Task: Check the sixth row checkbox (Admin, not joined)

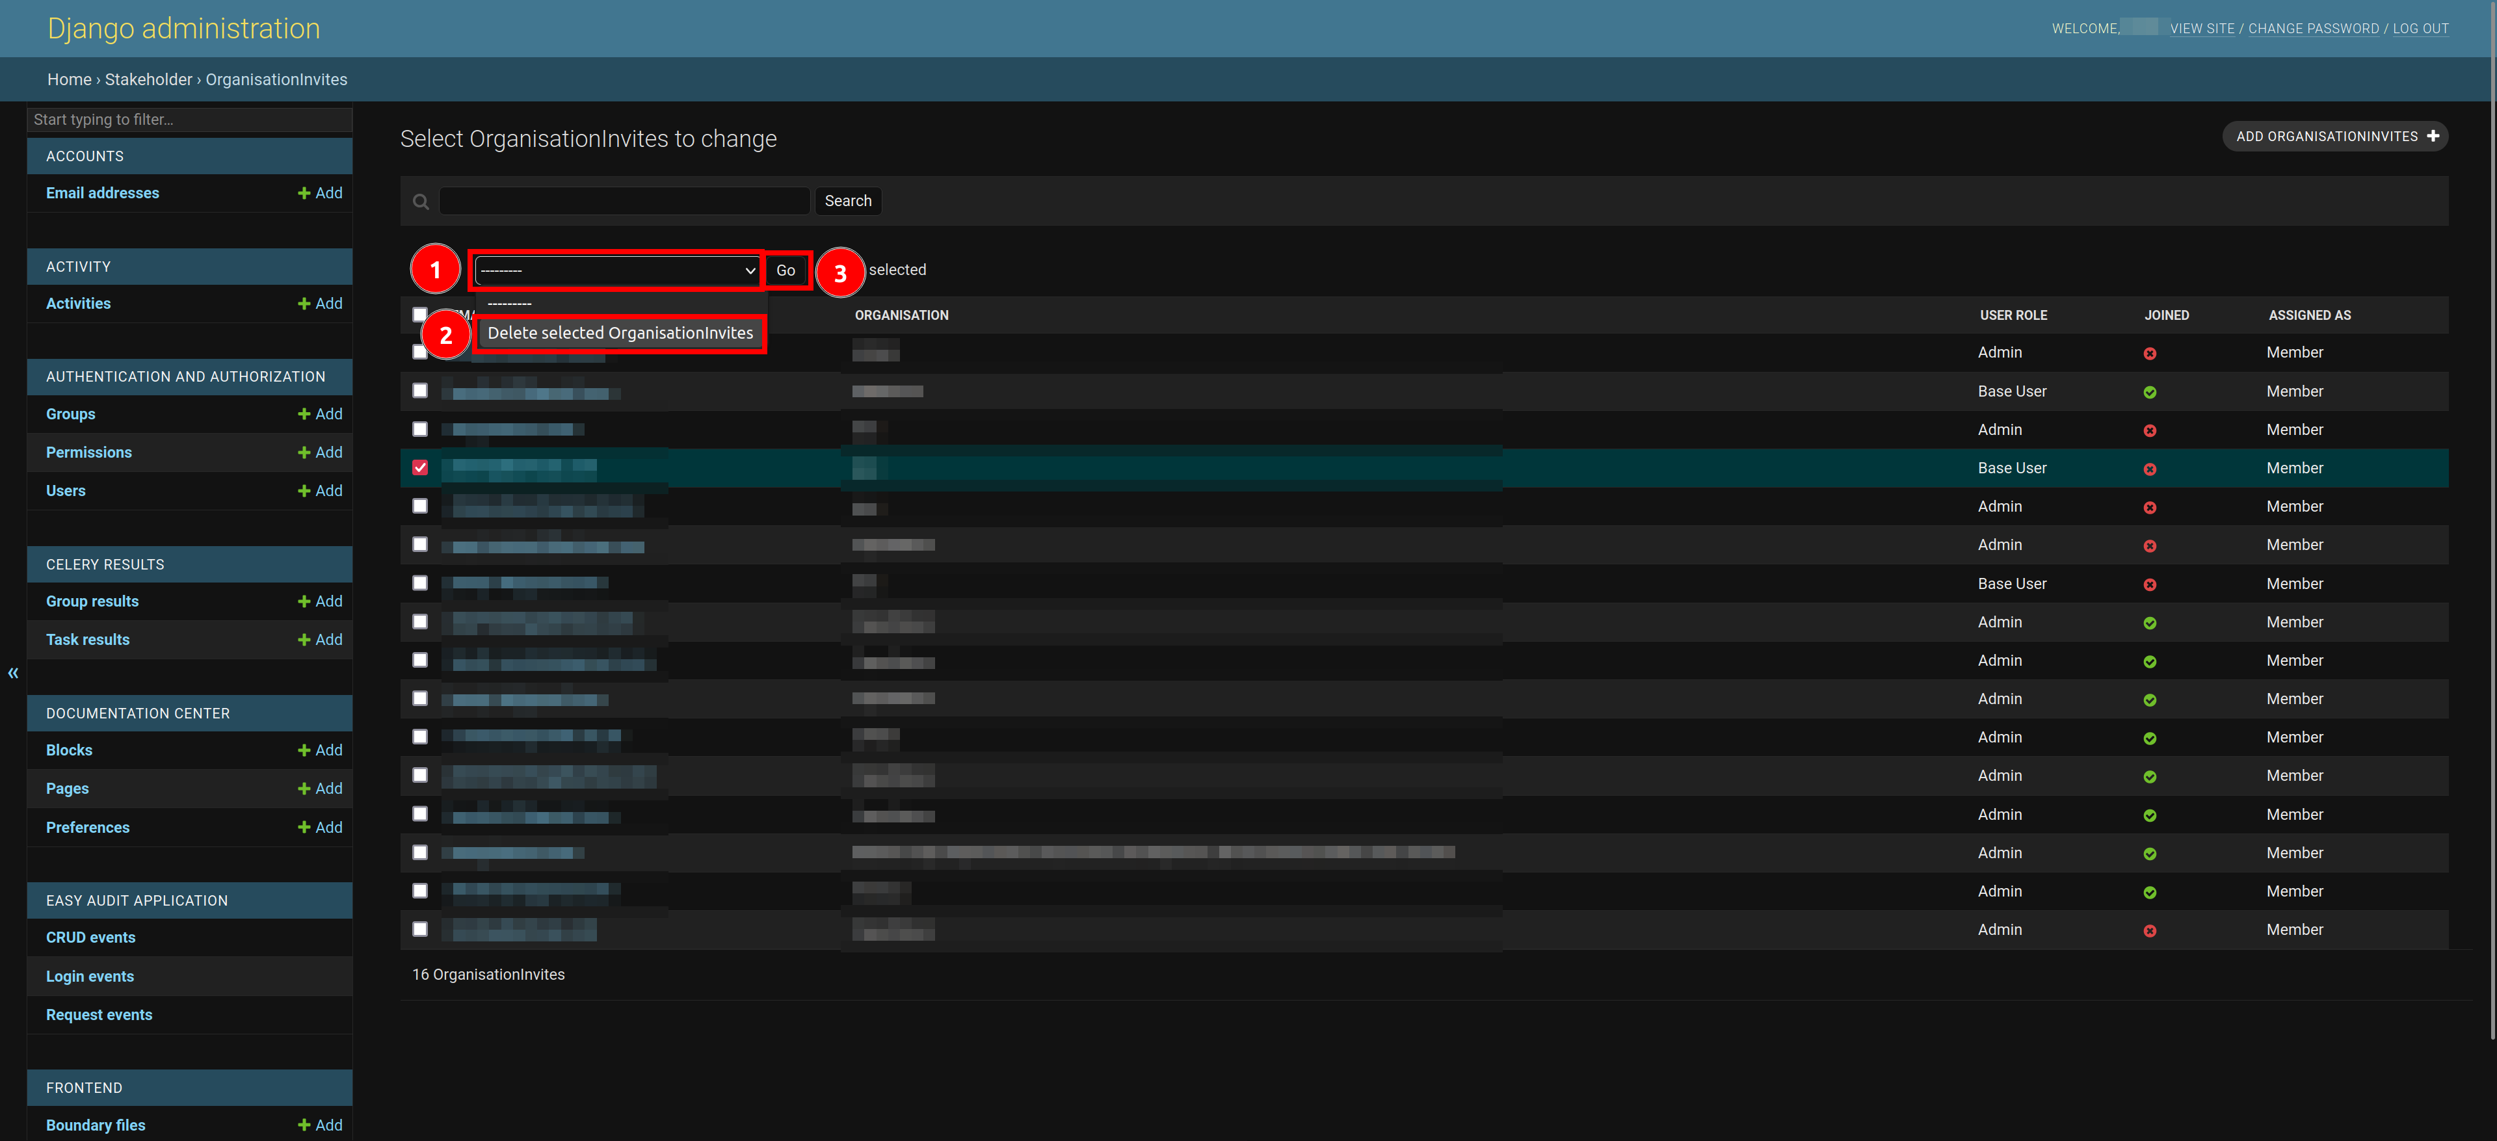Action: pos(419,544)
